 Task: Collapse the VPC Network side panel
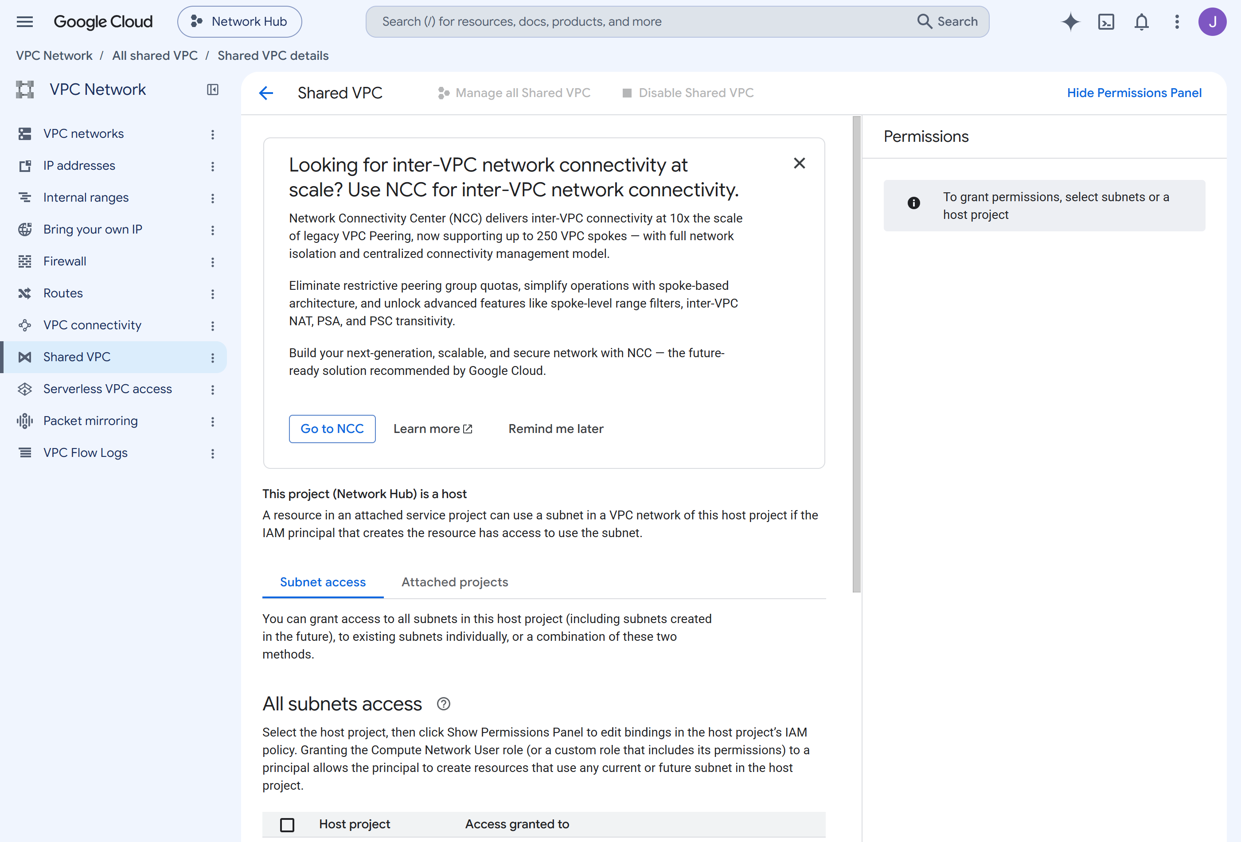coord(213,90)
